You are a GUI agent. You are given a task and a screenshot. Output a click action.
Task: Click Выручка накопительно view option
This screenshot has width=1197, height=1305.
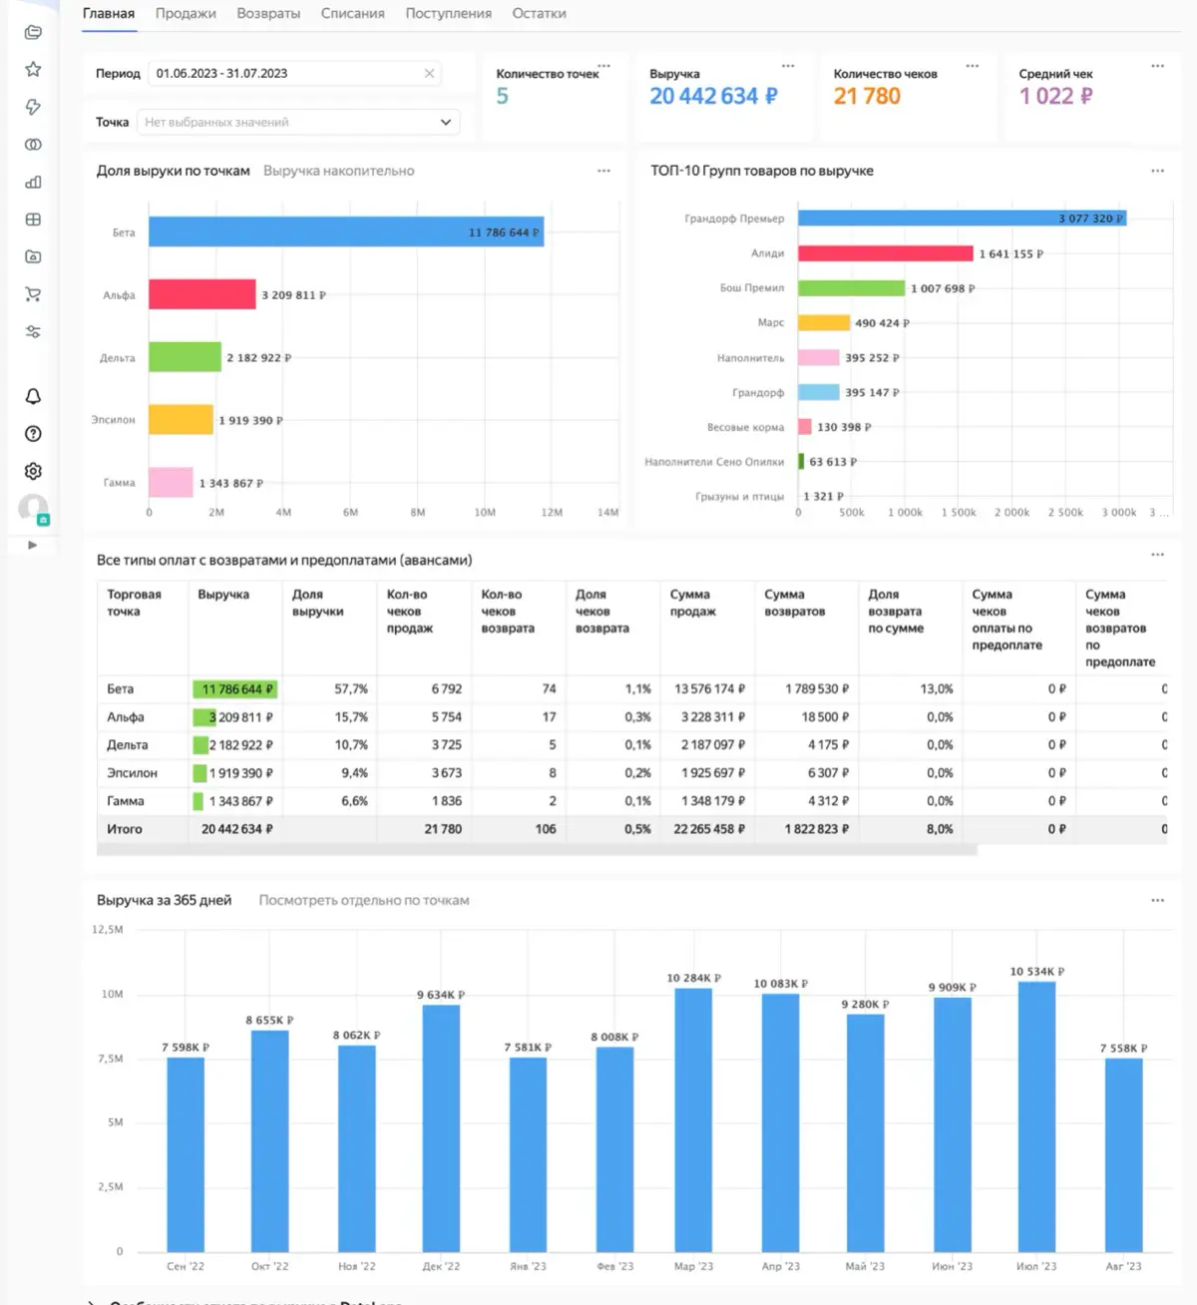tap(338, 171)
